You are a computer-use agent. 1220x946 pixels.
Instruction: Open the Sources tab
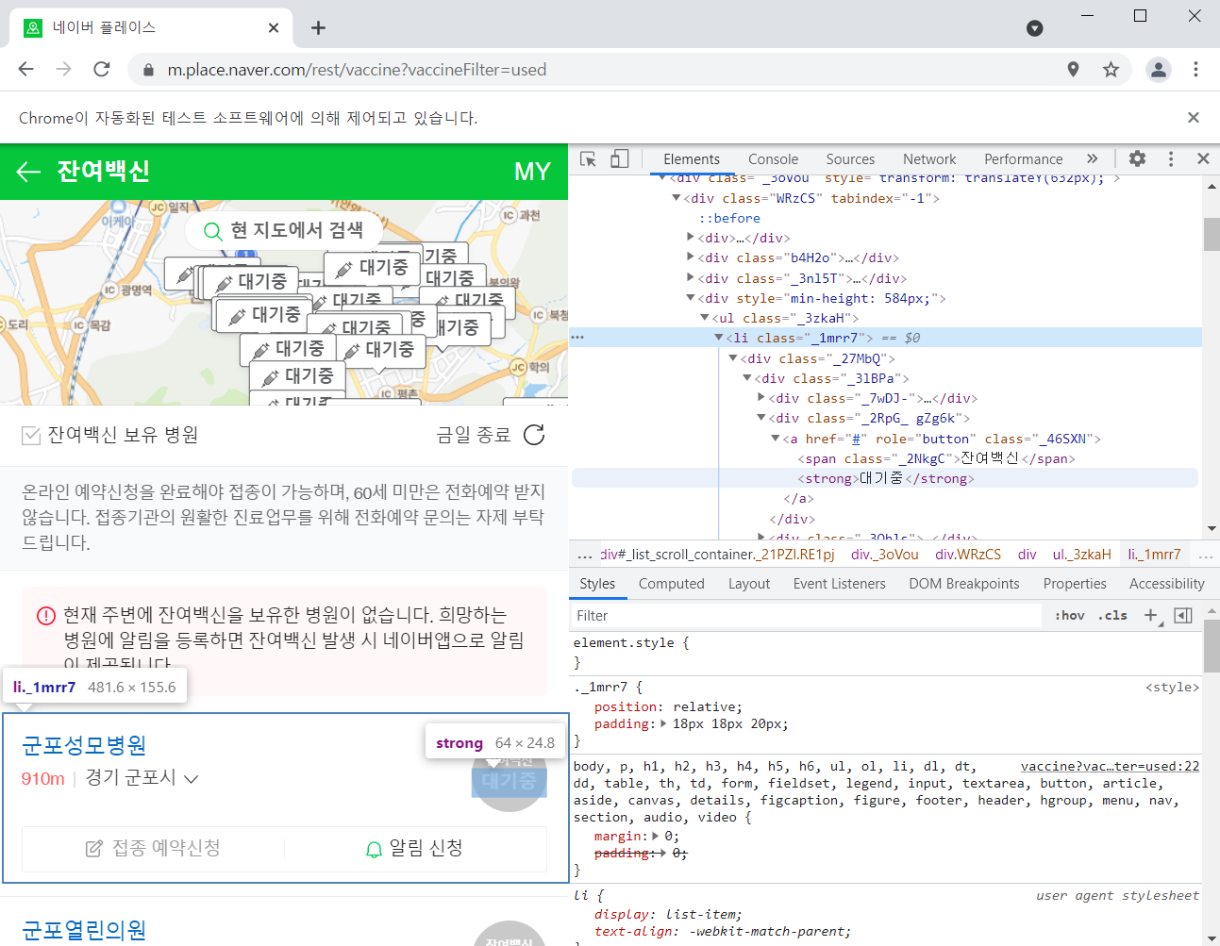coord(850,159)
